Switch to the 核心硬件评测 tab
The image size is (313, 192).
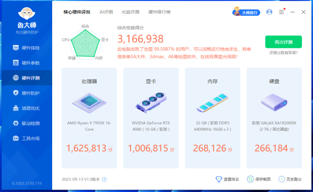77,12
